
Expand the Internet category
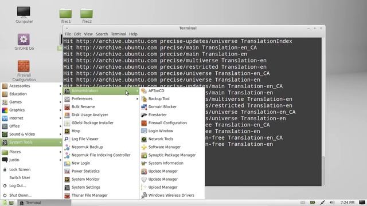tap(31, 118)
